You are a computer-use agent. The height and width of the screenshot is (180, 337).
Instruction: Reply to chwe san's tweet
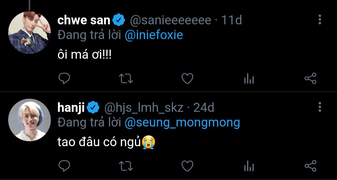64,79
